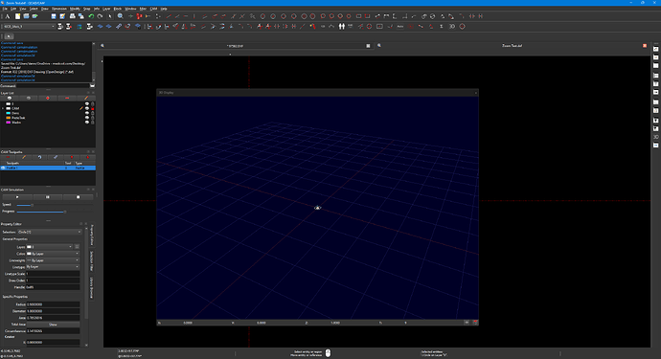Select the Text tool icon in toolbar
This screenshot has height=359, width=661.
click(8, 16)
